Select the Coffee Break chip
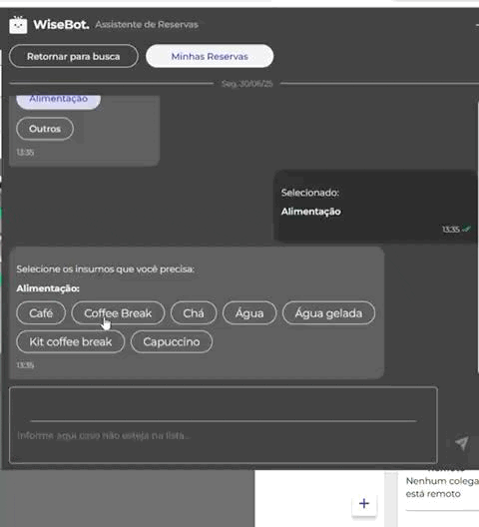Viewport: 479px width, 527px height. [118, 313]
